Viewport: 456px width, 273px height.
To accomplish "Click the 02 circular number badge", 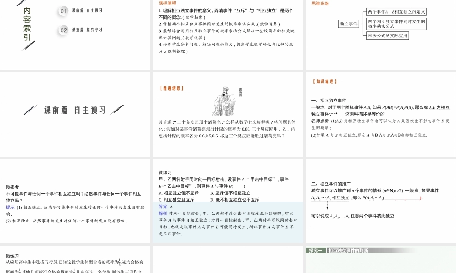I will pyautogui.click(x=64, y=30).
